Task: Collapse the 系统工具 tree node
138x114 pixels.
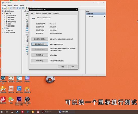Action: 3,13
